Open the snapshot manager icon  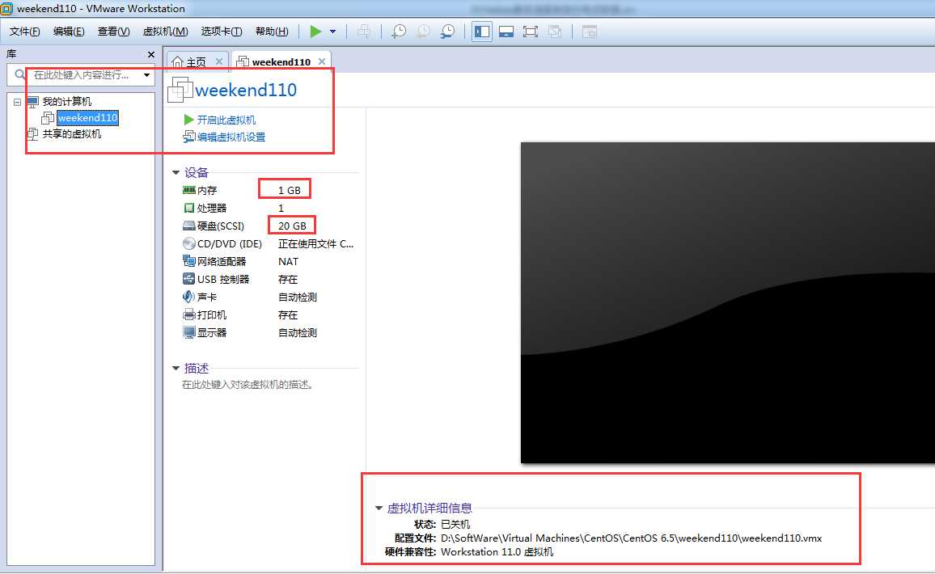(447, 32)
